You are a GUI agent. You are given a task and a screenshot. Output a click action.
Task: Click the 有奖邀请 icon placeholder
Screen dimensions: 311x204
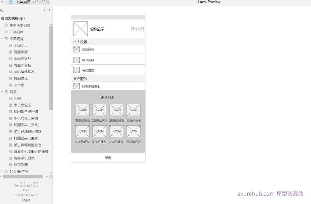pyautogui.click(x=76, y=70)
